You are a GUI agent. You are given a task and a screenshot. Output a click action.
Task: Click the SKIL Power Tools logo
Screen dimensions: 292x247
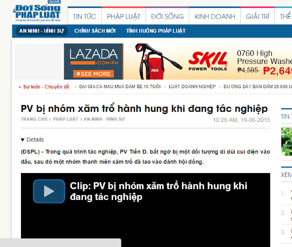coord(208,61)
